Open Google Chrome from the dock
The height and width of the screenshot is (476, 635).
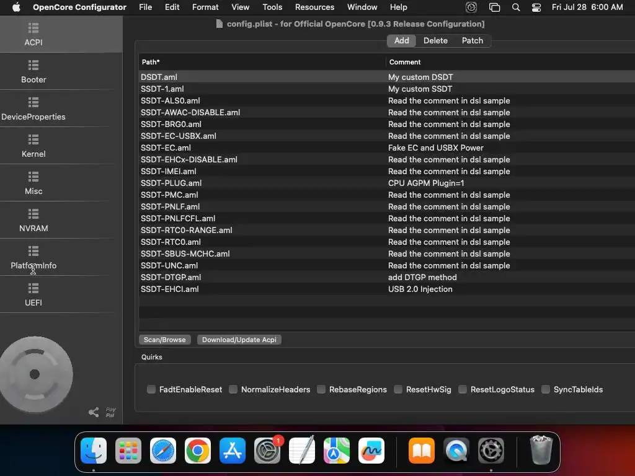click(x=198, y=451)
